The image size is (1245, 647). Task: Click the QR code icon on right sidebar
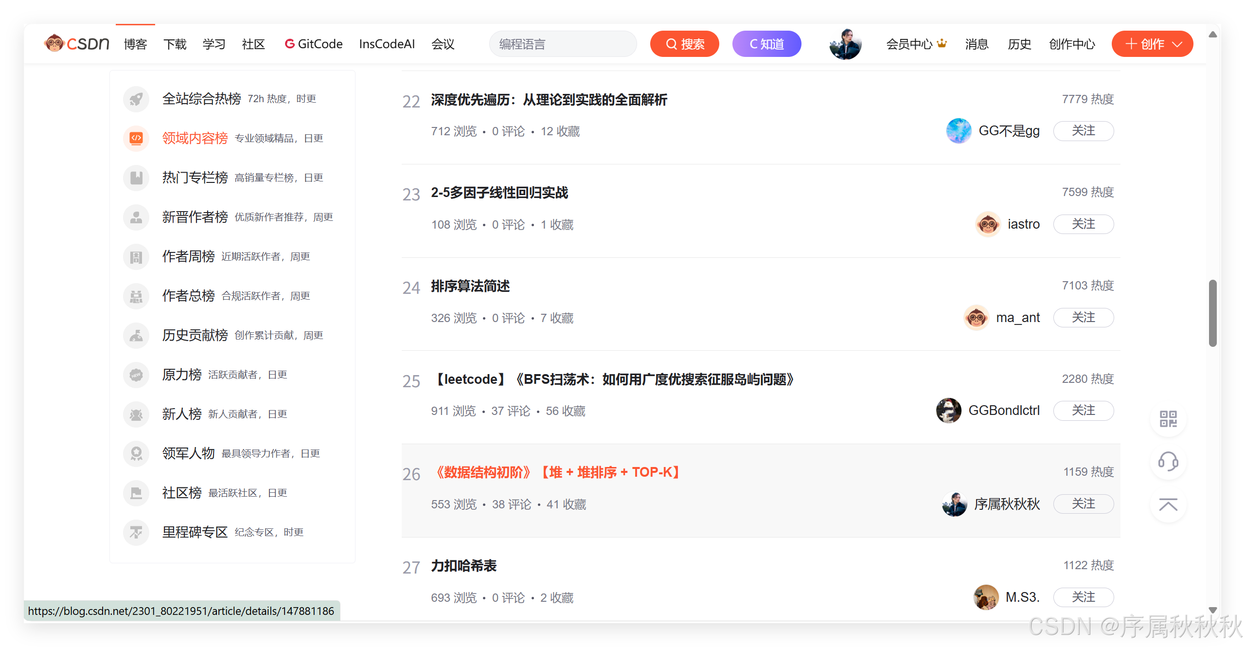coord(1168,419)
